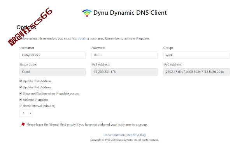
Task: Select the IPv4 Address field value
Action: tap(124, 72)
